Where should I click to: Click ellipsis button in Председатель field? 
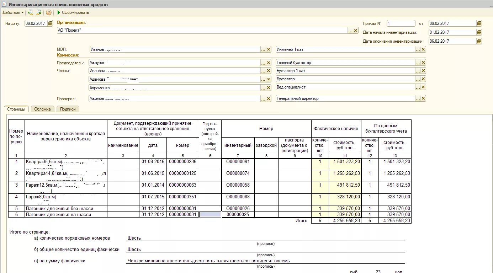(x=263, y=63)
